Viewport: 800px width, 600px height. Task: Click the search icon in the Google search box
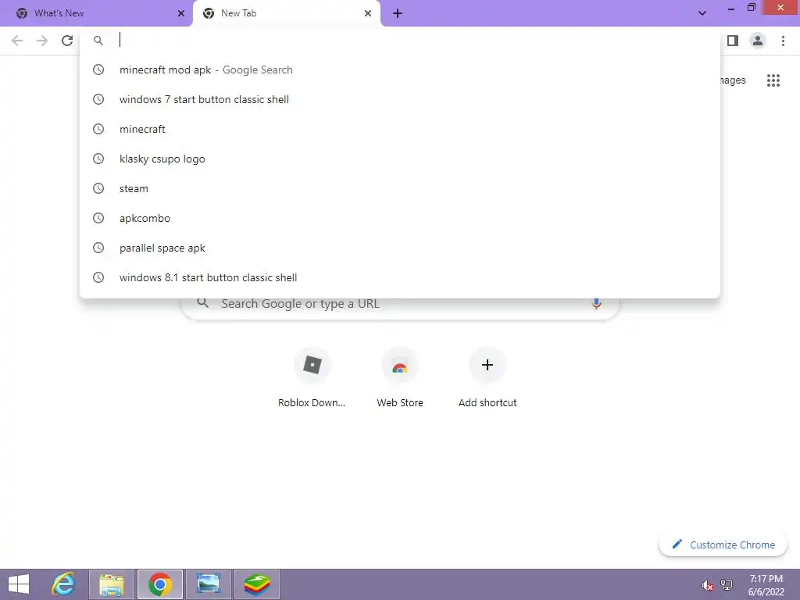click(x=203, y=303)
